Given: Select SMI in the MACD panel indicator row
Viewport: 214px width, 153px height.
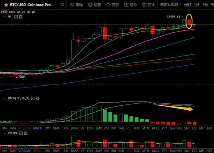Looking at the screenshot, I should pyautogui.click(x=187, y=128).
